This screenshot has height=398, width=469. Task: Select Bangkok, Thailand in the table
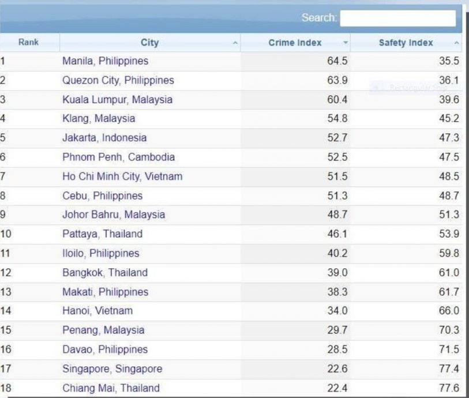[x=105, y=272]
